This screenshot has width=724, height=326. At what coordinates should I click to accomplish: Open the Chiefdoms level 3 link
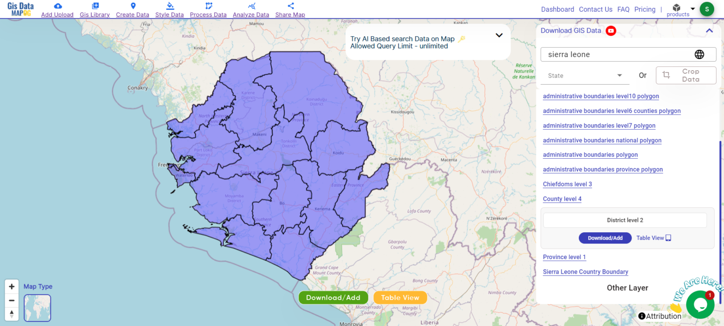tap(567, 184)
